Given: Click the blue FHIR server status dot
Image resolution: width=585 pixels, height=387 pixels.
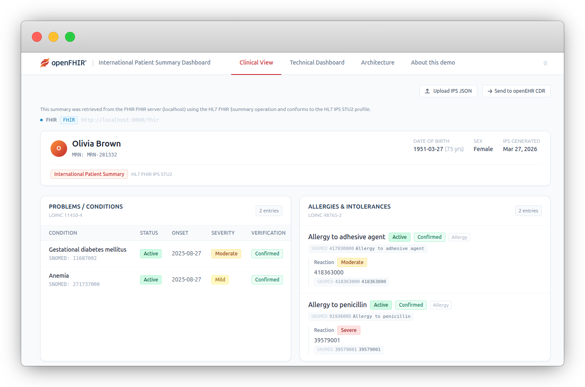Looking at the screenshot, I should click(41, 120).
